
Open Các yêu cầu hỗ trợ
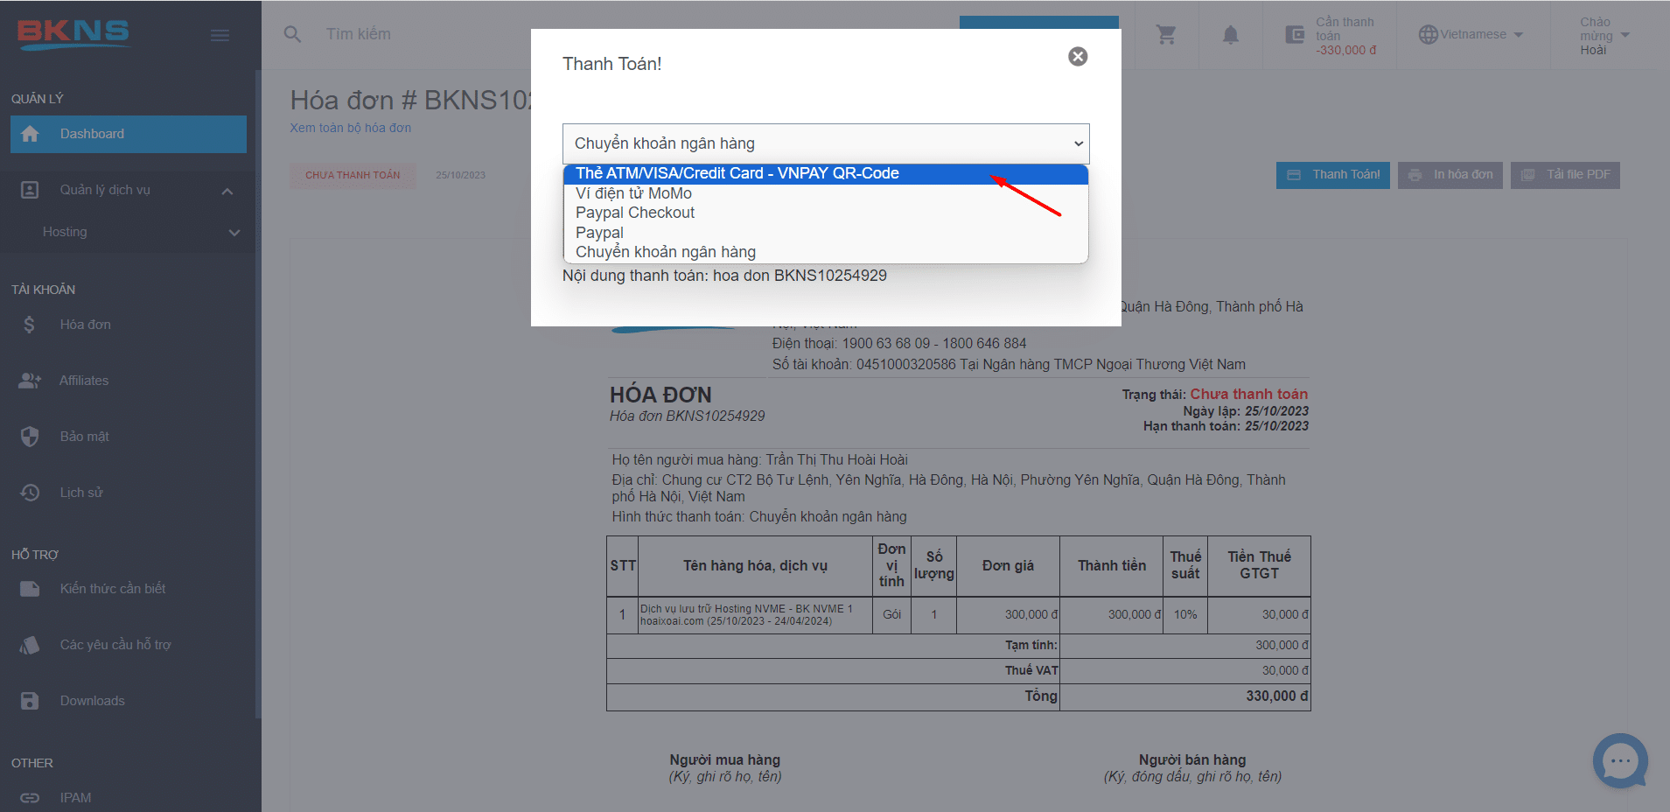pos(115,645)
